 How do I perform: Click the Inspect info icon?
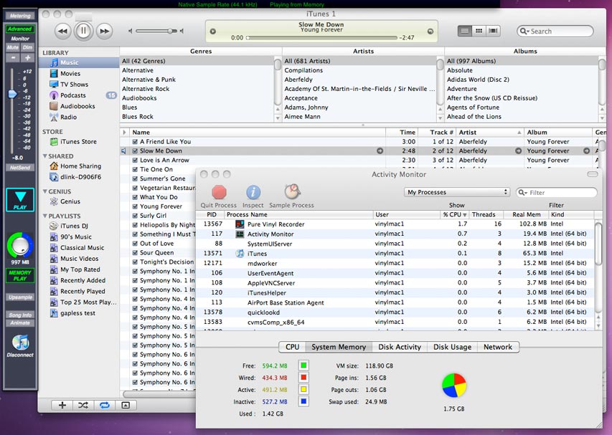tap(253, 192)
